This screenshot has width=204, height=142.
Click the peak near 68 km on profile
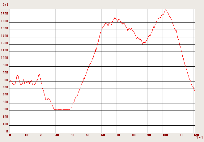point(115,18)
